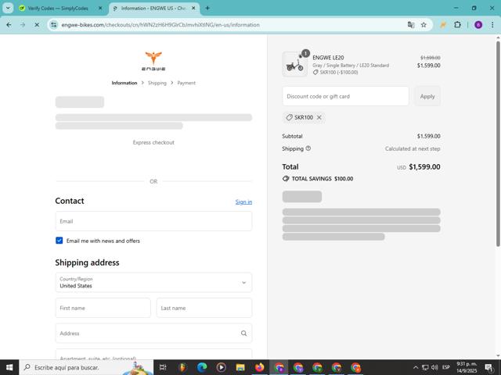Open a new browser tab
Viewport: 501px width, 375px height.
[207, 8]
